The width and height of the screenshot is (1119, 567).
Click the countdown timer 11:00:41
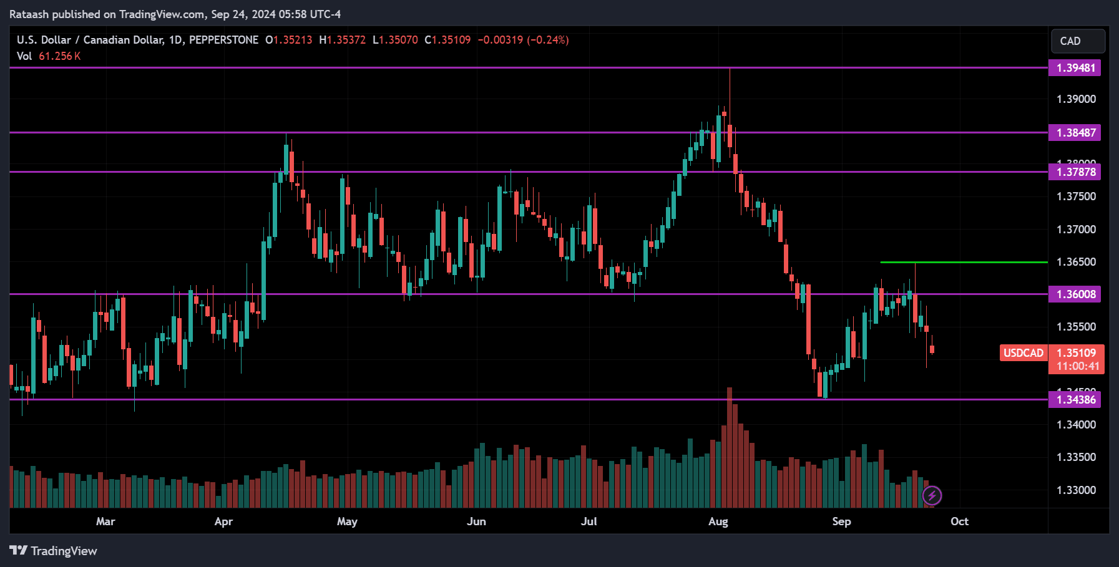click(x=1077, y=367)
